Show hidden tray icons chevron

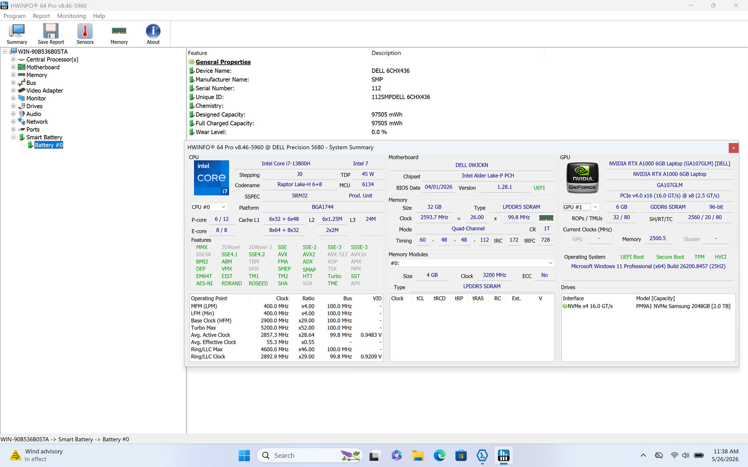pyautogui.click(x=643, y=455)
